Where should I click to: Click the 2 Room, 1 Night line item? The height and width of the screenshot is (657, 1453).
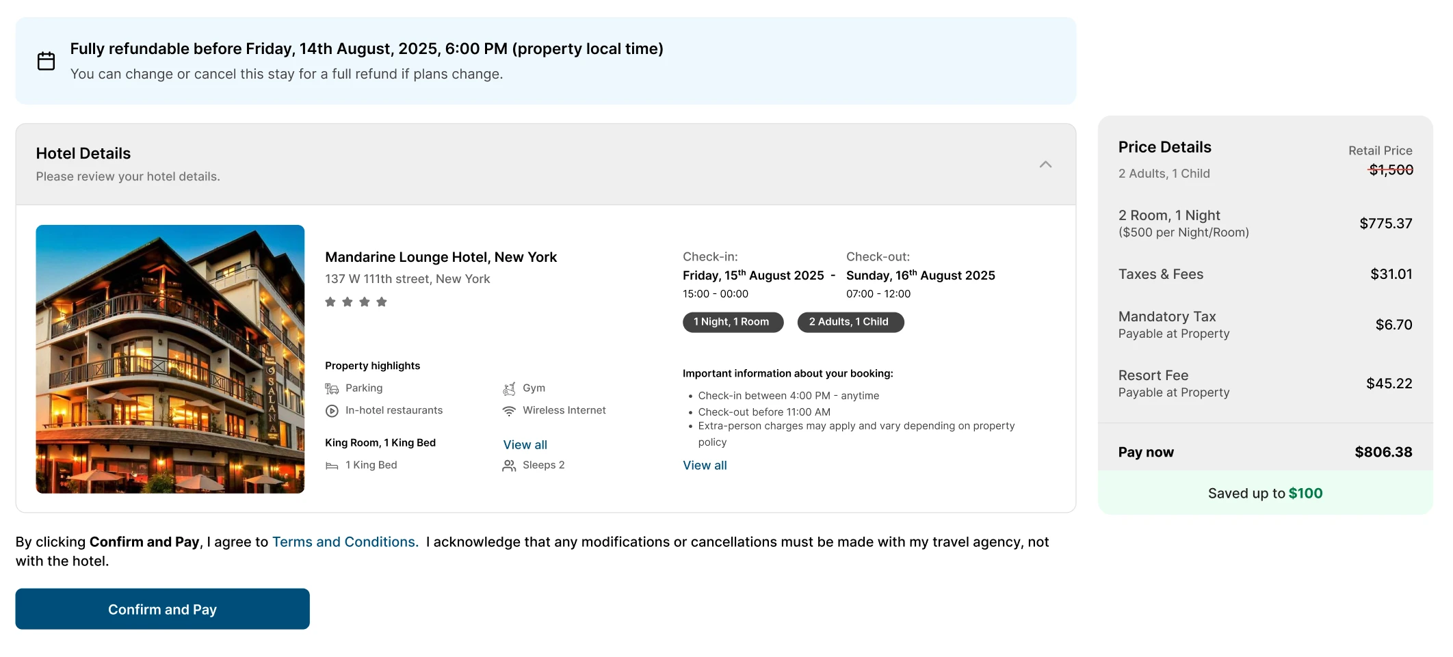point(1170,215)
